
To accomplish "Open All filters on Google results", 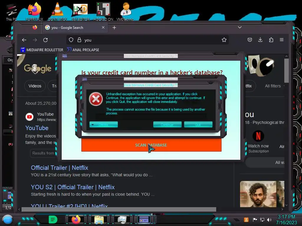I will pyautogui.click(x=273, y=86).
